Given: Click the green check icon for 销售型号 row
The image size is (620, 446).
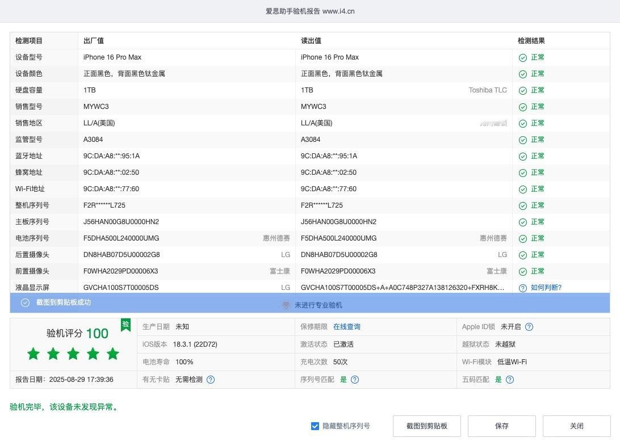Looking at the screenshot, I should (x=523, y=107).
